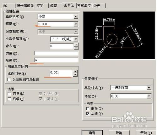Click the 取消 button
This screenshot has height=135, width=157.
point(119,133)
